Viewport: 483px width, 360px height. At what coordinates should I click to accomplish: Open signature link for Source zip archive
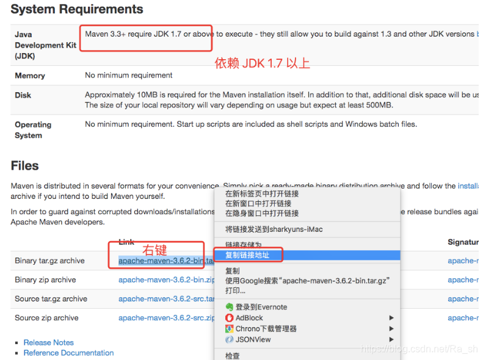(x=463, y=318)
